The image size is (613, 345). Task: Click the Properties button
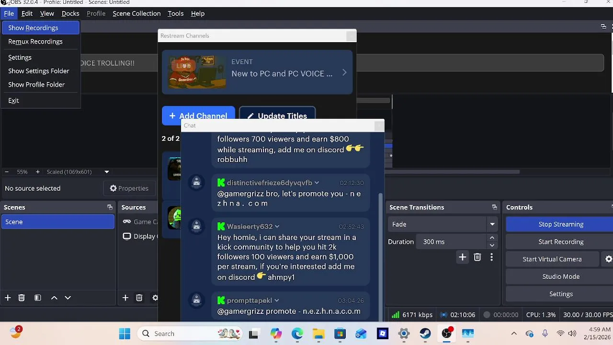pyautogui.click(x=129, y=188)
